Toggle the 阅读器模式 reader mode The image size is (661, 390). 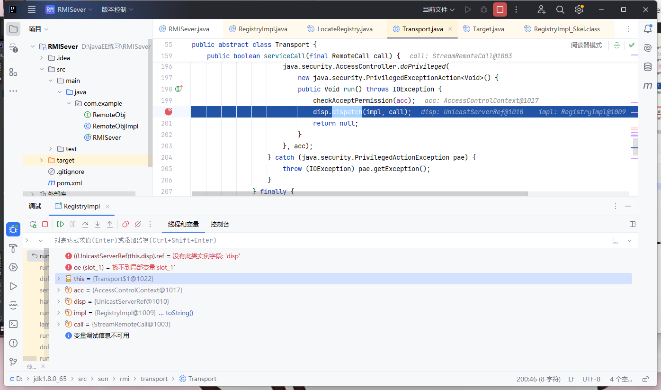(586, 45)
